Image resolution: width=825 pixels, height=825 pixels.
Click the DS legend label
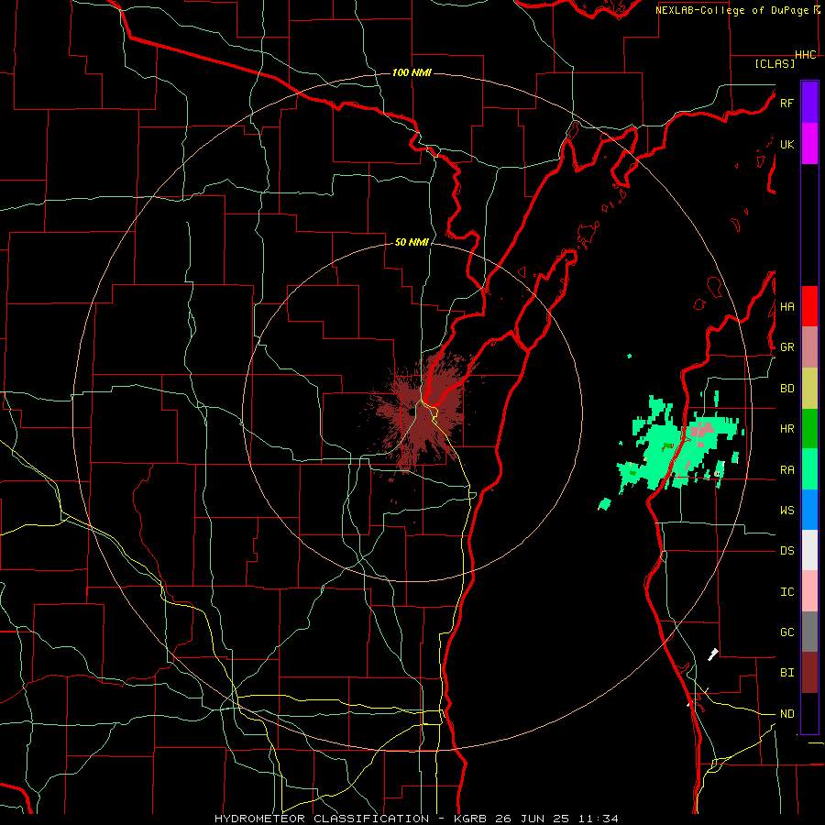[x=786, y=550]
